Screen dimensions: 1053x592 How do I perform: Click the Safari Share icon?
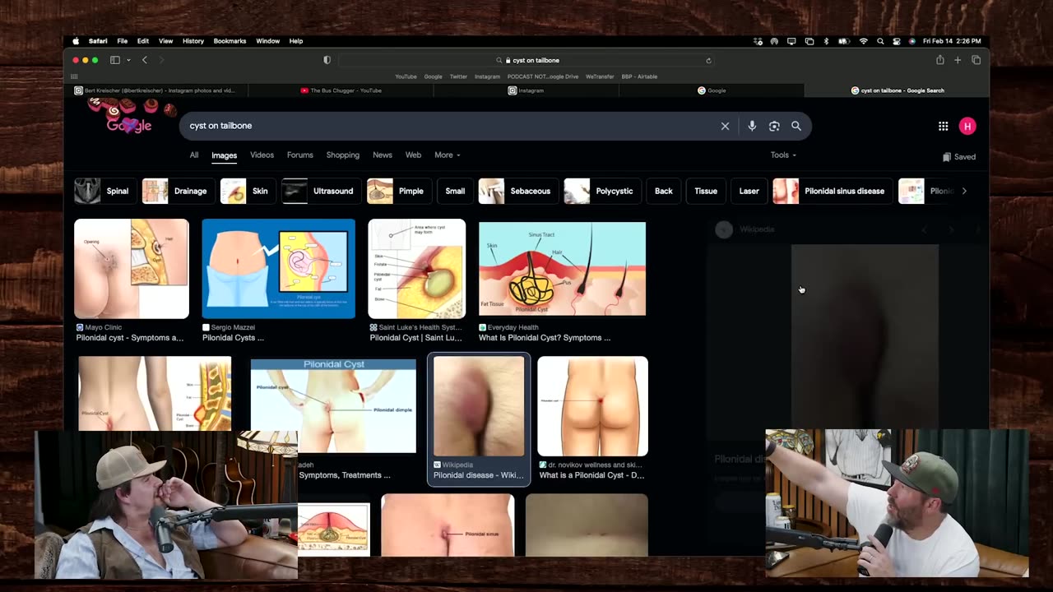pos(939,60)
